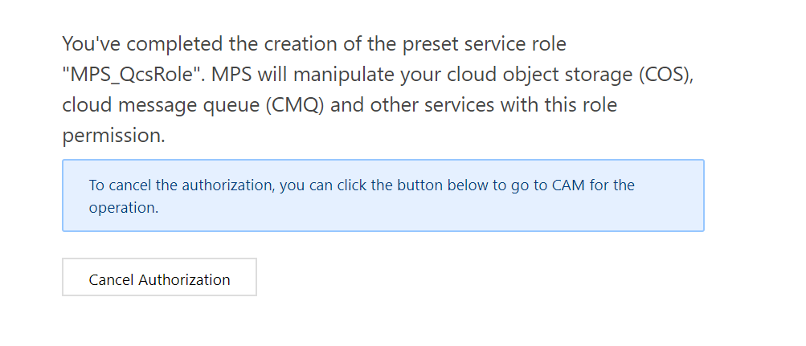Viewport: 806px width, 346px height.
Task: Click the "with this role" phrase
Action: click(558, 105)
